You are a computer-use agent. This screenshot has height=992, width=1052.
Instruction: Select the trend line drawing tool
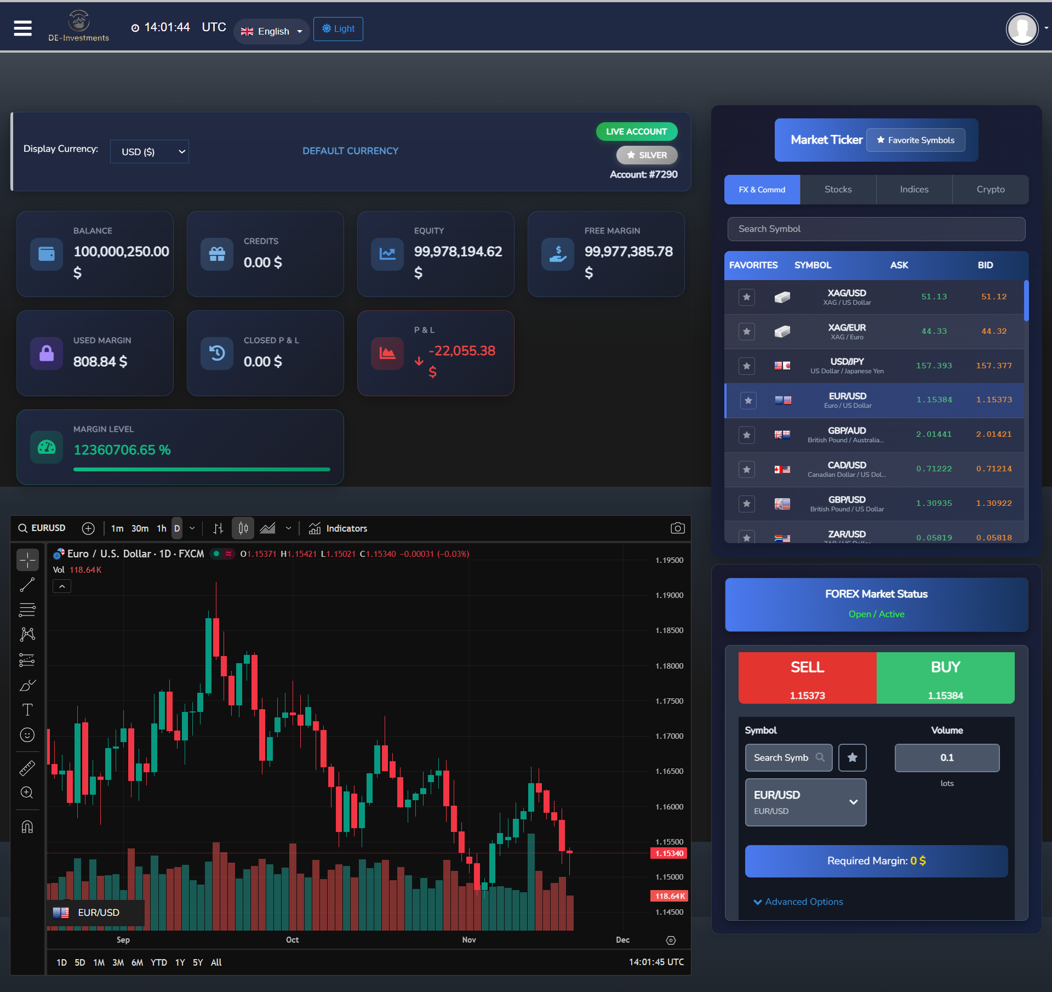click(x=27, y=585)
